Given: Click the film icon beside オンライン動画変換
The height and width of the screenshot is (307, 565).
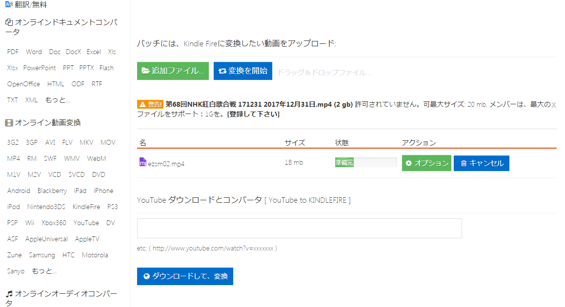Looking at the screenshot, I should point(9,123).
